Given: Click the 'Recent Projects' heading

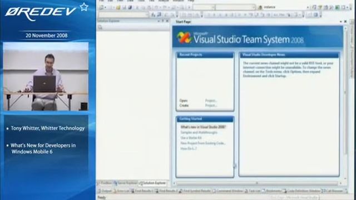Looking at the screenshot, I should click(x=191, y=55).
